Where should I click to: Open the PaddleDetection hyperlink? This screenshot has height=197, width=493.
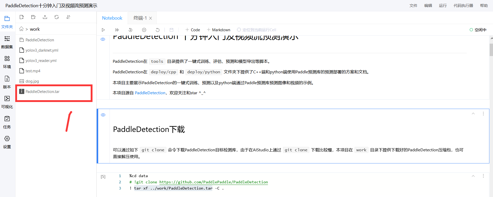tap(150, 93)
